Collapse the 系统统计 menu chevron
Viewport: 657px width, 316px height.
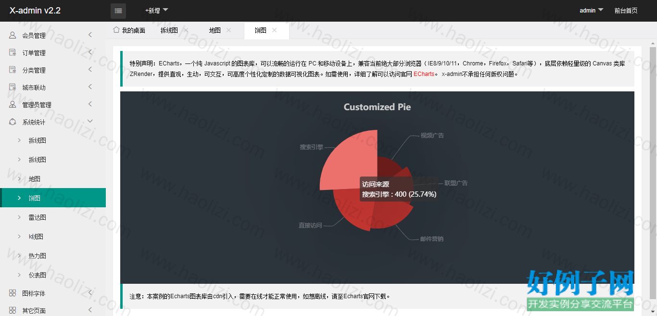click(90, 121)
